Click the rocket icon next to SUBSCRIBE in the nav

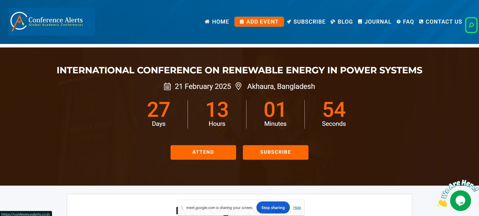(x=289, y=22)
